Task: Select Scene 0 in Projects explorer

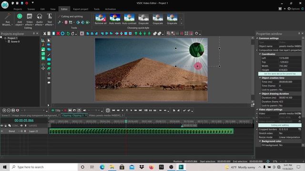Action: coord(15,41)
